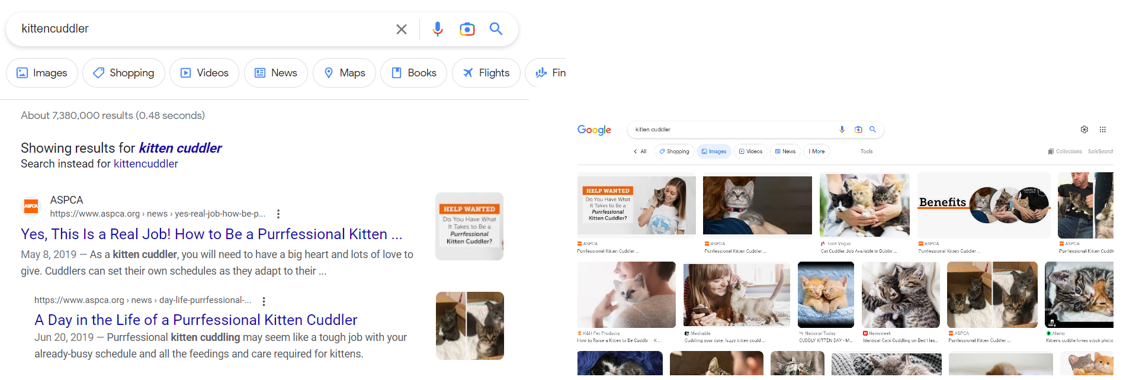This screenshot has height=380, width=1123.
Task: Open the 'Benefits' image thumbnail
Action: [x=984, y=205]
